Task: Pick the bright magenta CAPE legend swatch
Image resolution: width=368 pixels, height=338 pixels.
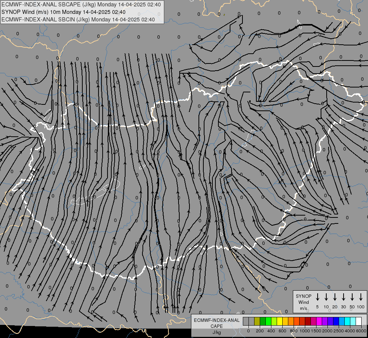Action: (320, 321)
